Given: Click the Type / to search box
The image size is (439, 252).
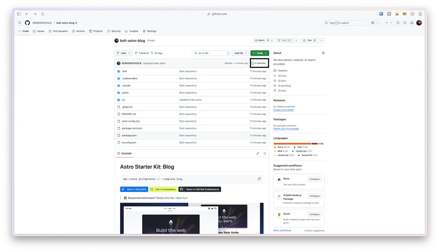Looking at the screenshot, I should 346,23.
